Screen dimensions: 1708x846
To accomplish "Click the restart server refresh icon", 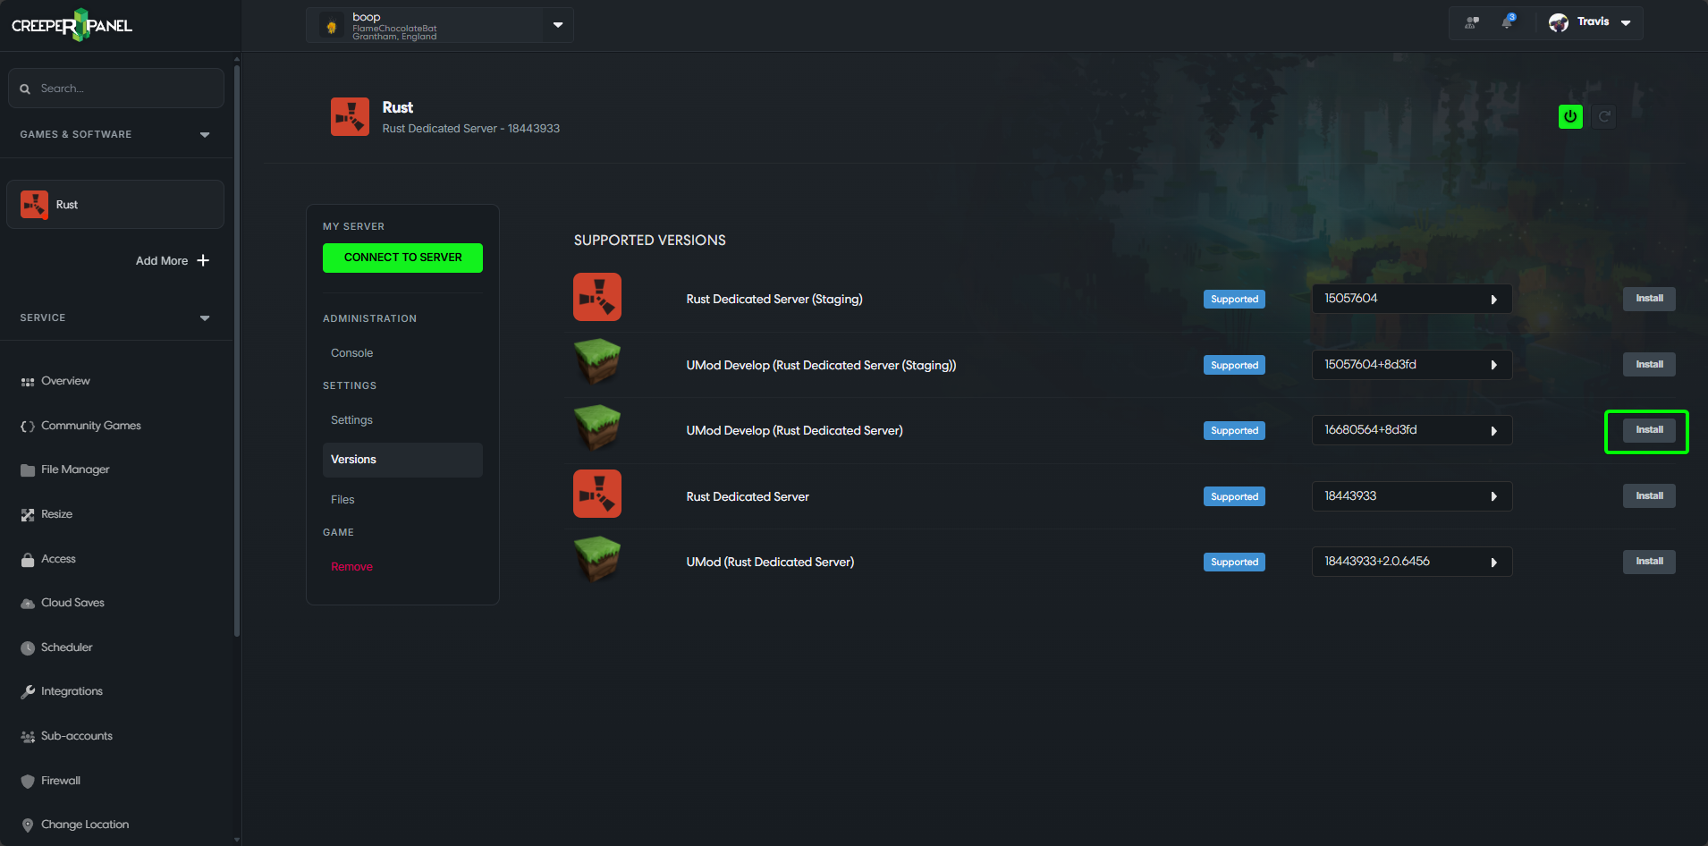I will [x=1604, y=116].
